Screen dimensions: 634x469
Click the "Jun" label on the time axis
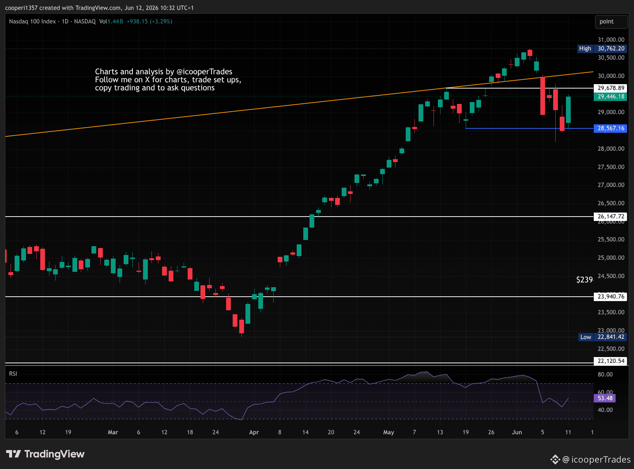517,432
